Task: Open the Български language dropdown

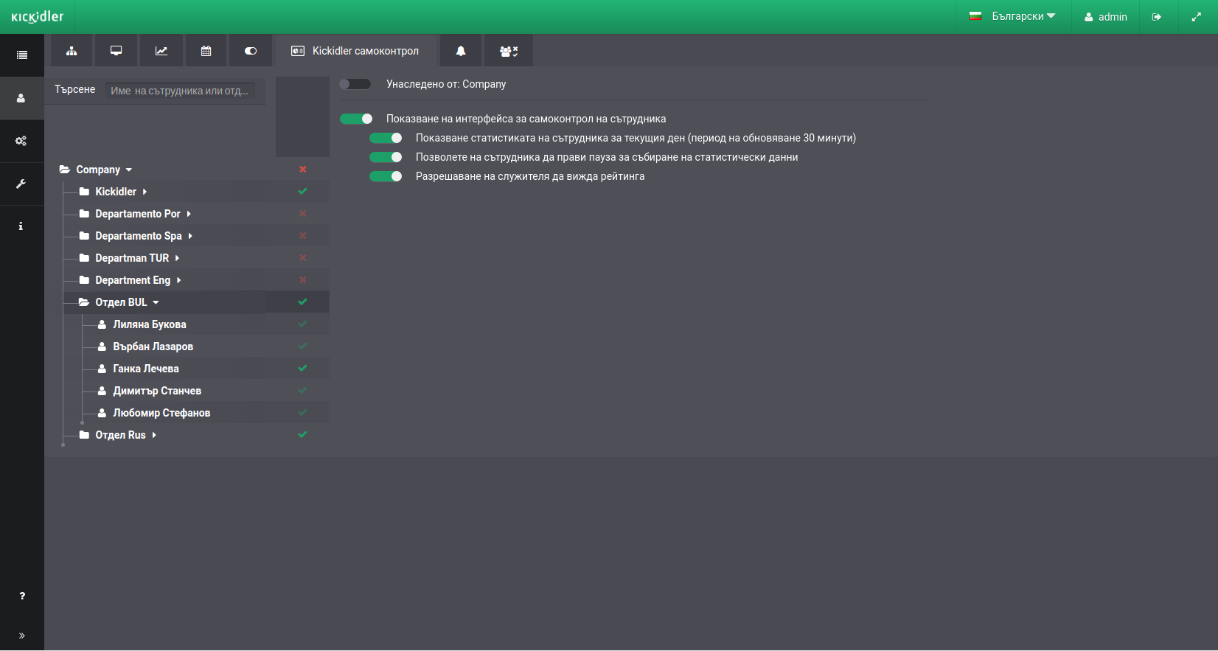Action: point(1013,16)
